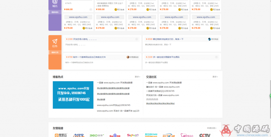Screen dimensions: 271x137
Task: Open community post 建站友价 找一品猪 www.epzhu.com
Action: [x=163, y=87]
